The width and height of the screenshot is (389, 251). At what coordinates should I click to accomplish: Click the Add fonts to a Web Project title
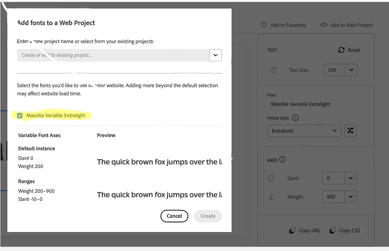point(56,23)
